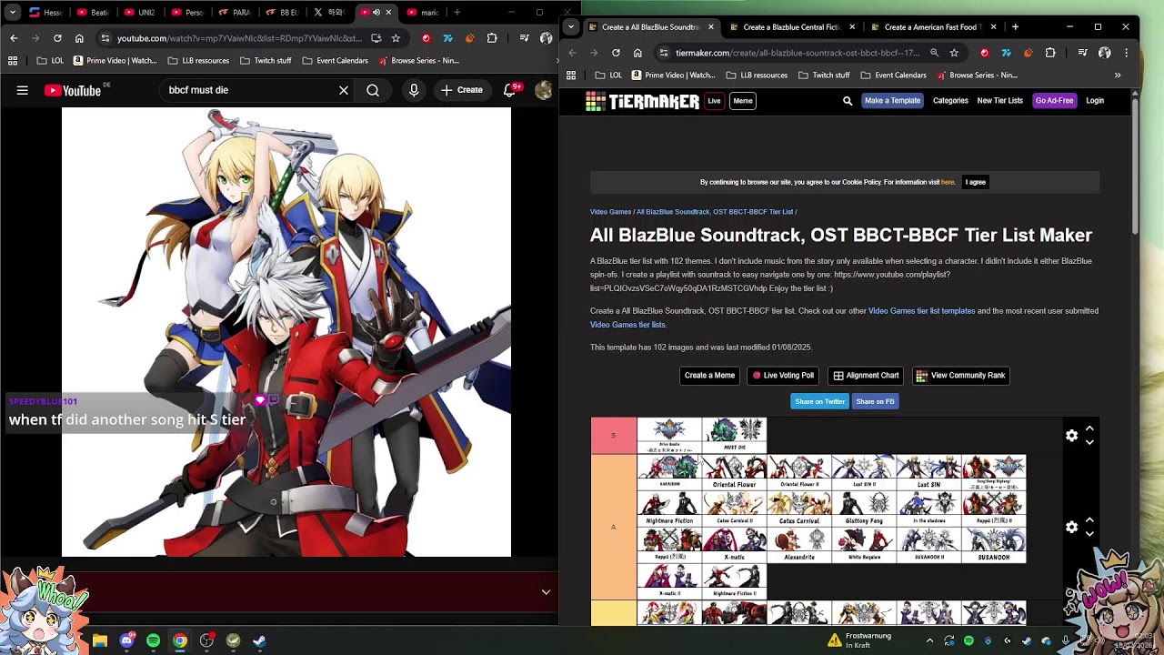Open the 'Categories' menu item
This screenshot has width=1164, height=655.
click(950, 101)
